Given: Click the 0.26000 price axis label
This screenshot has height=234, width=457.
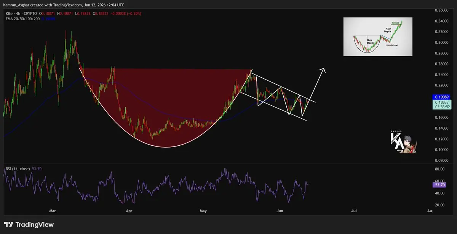Looking at the screenshot, I should pos(442,64).
